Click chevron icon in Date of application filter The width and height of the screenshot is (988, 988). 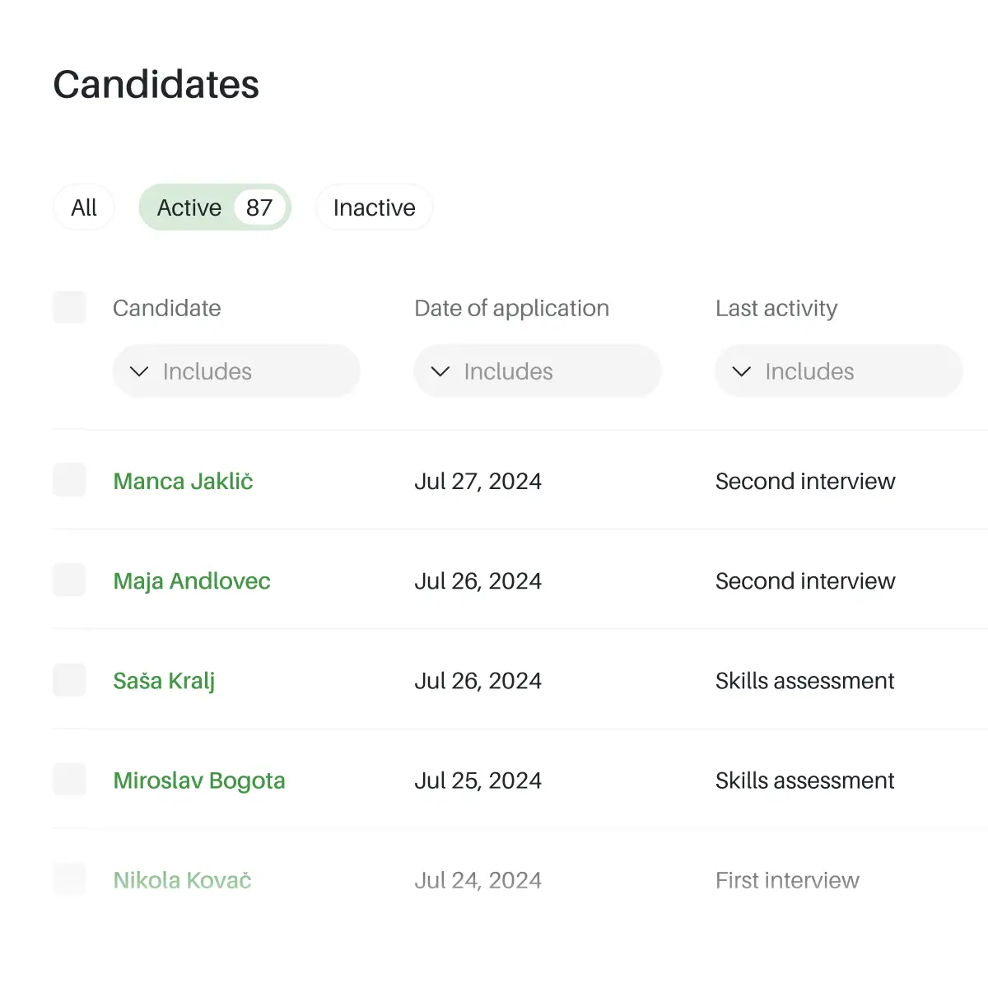[x=440, y=372]
